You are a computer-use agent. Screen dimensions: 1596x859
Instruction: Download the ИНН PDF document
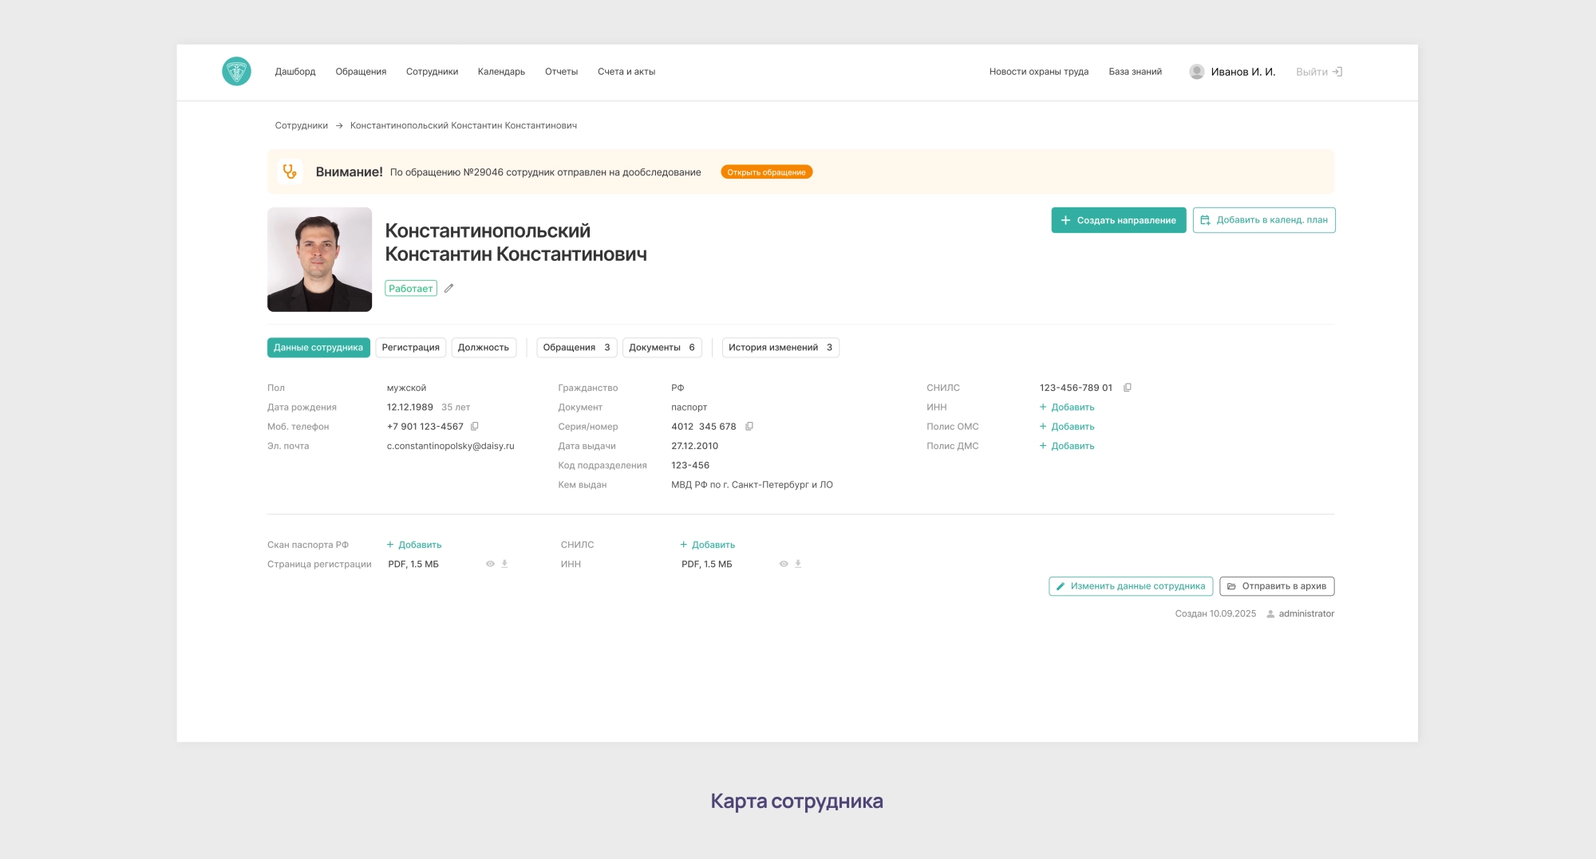point(798,564)
